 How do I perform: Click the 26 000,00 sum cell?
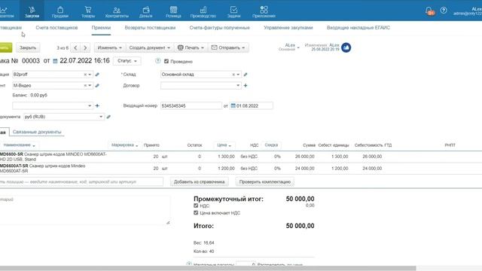304,157
